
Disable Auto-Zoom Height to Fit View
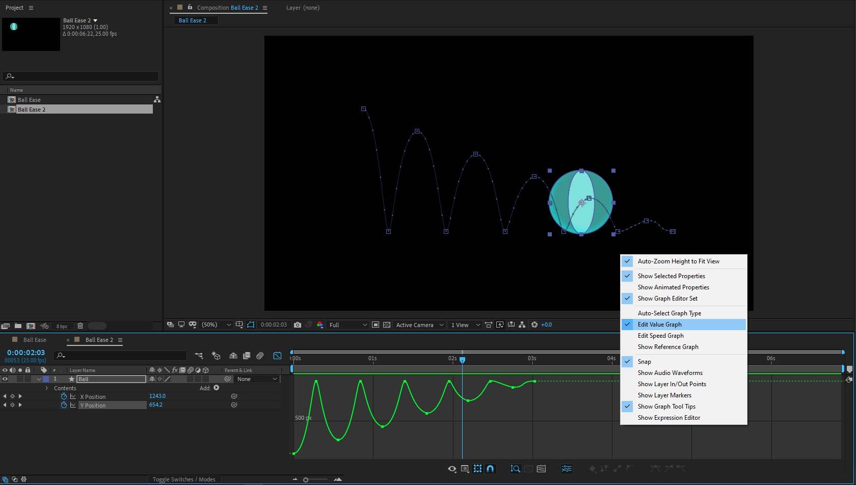coord(678,261)
